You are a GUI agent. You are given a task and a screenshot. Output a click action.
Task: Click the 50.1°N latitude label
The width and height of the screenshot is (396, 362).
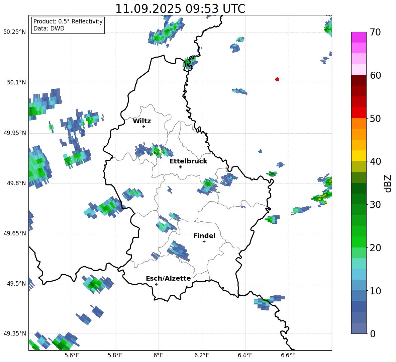(16, 83)
